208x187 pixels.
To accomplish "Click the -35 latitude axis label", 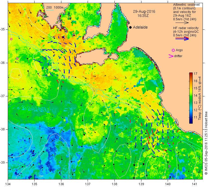I will [x=3, y=29].
